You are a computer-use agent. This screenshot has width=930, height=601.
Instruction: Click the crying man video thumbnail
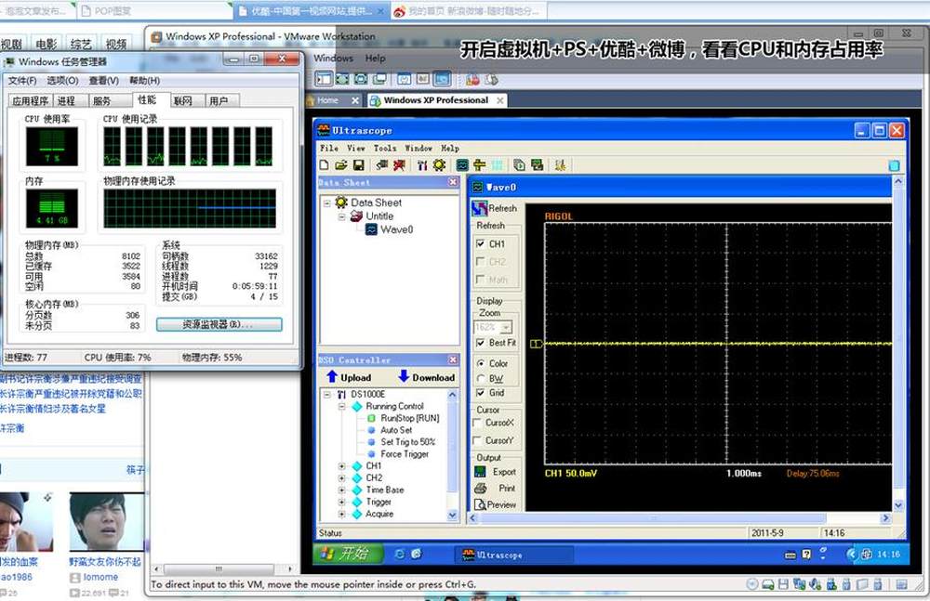[106, 522]
